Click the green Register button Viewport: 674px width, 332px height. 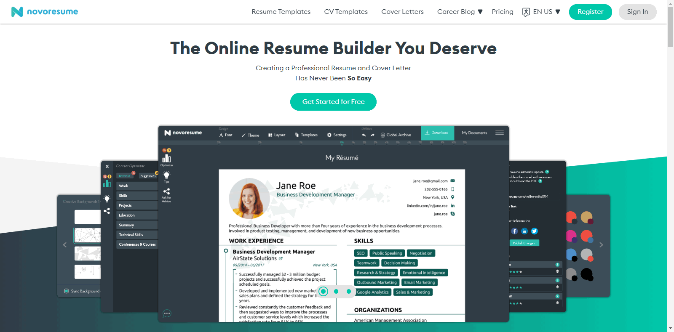tap(590, 12)
